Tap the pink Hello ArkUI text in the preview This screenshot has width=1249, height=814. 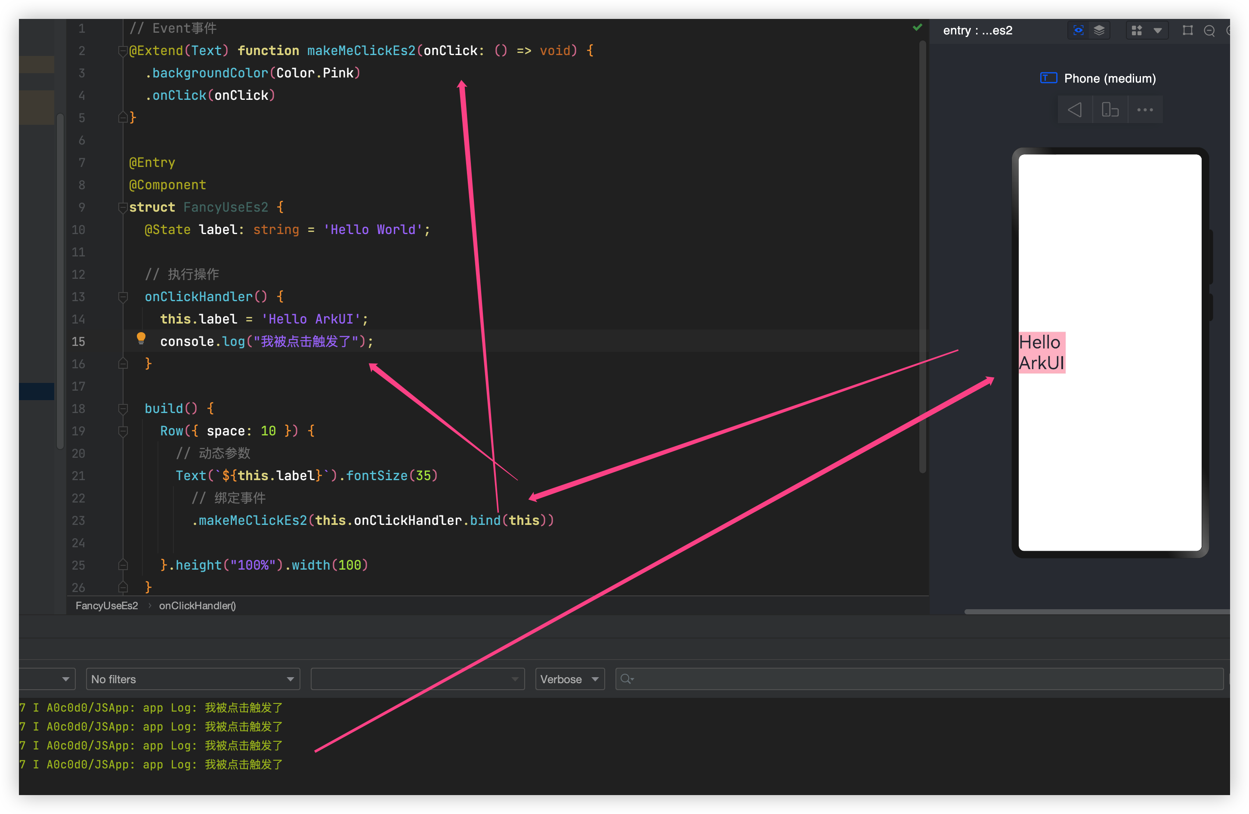point(1042,352)
